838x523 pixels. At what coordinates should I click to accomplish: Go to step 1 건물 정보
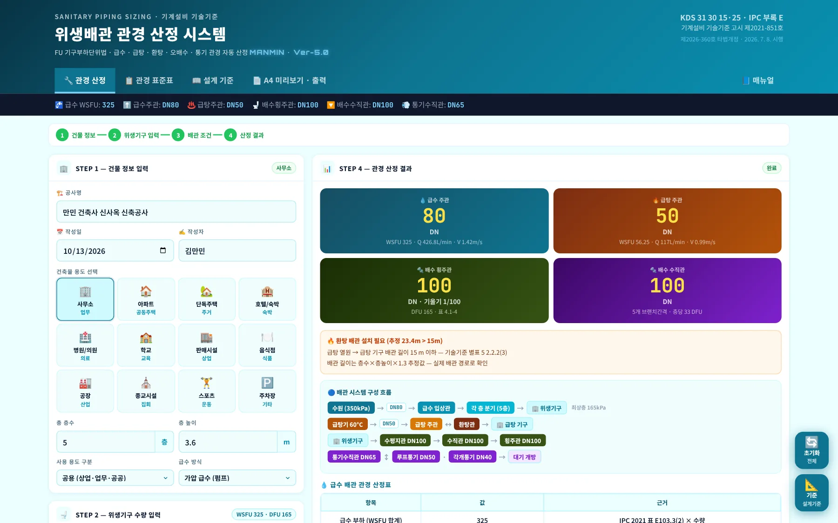(x=76, y=135)
